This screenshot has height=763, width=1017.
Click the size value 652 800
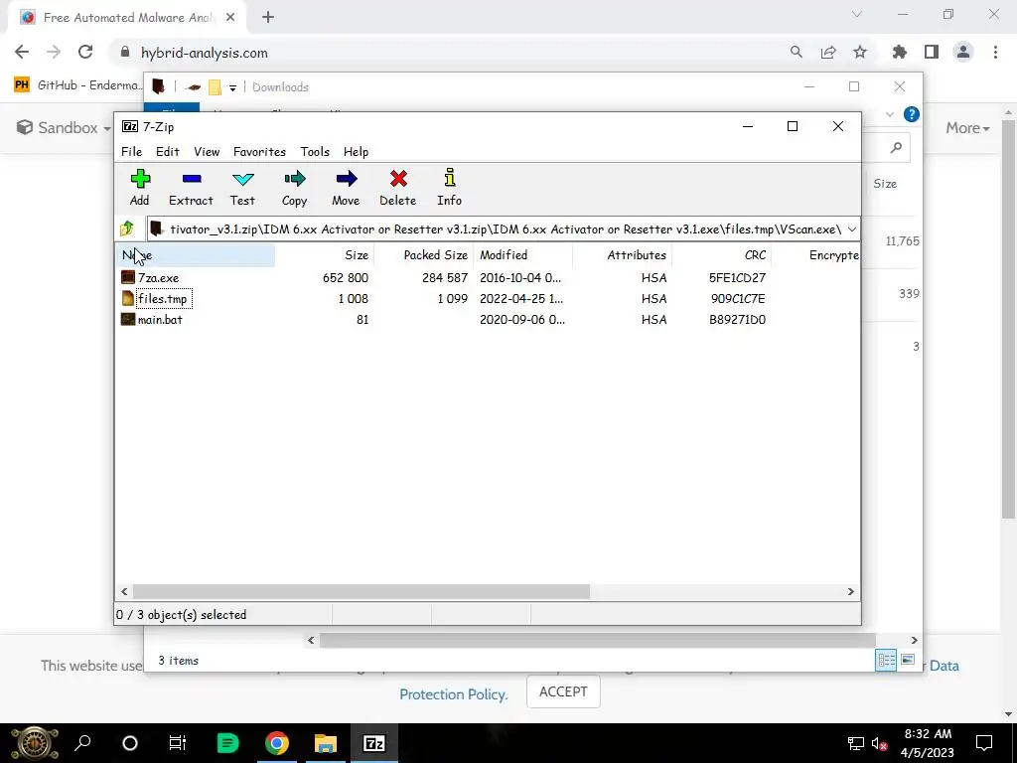click(345, 278)
